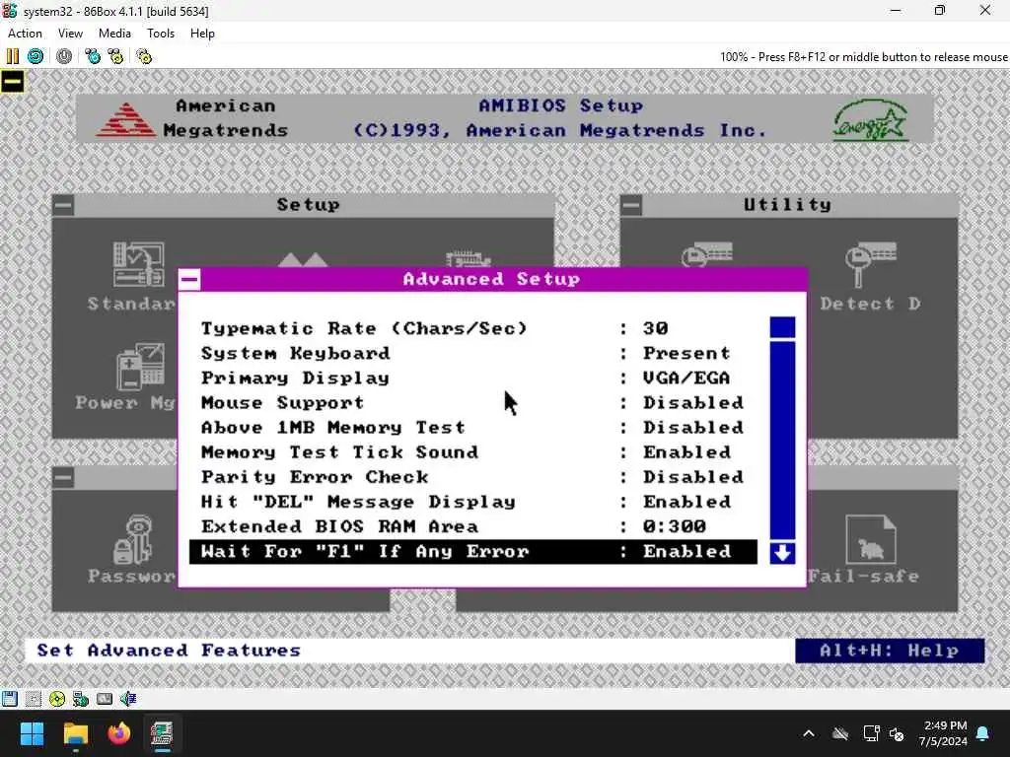The image size is (1010, 757).
Task: Send Ctrl+Alt+Esc via toolbar icon
Action: 116,56
